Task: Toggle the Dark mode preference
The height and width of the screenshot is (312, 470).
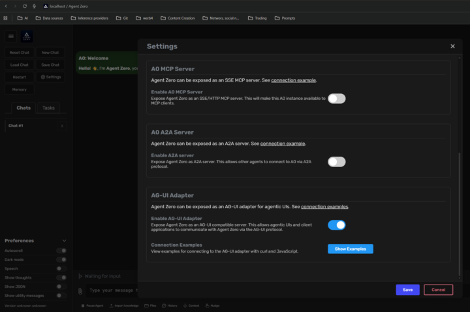Action: coord(61,260)
